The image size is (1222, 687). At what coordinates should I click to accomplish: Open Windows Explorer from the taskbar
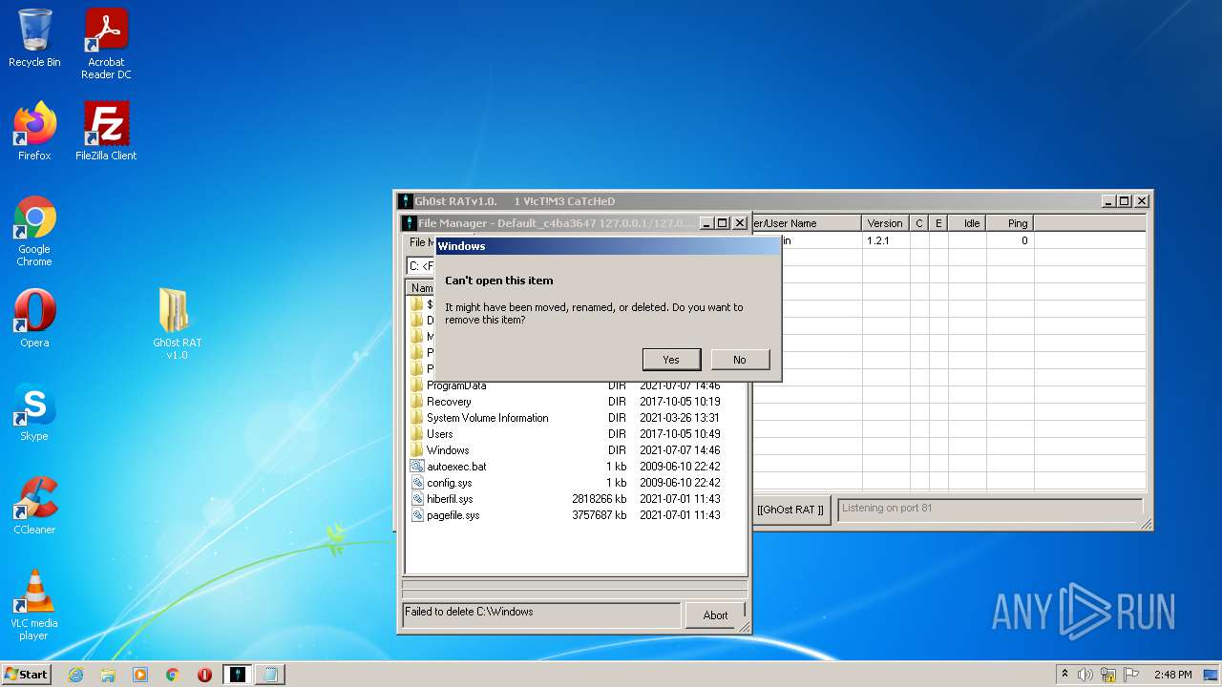click(108, 675)
